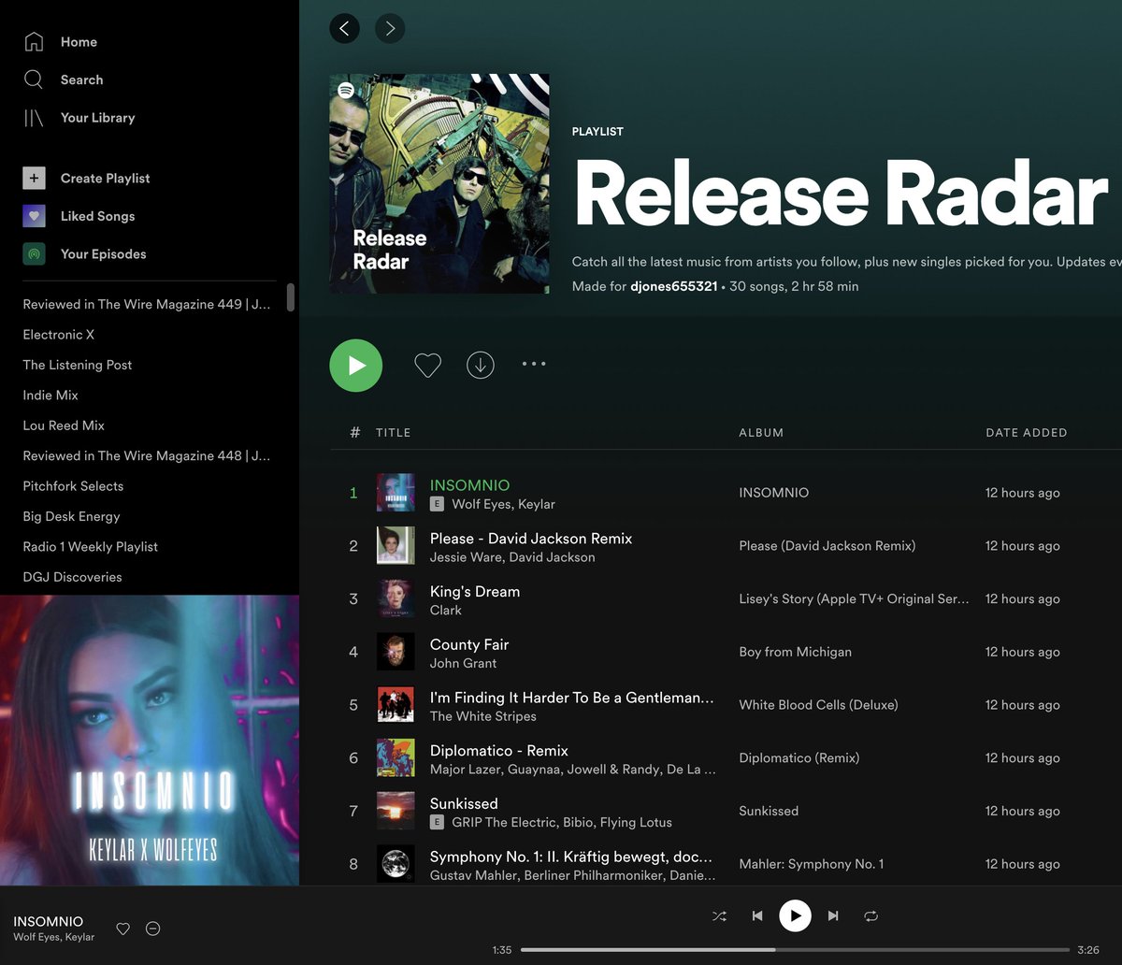Viewport: 1122px width, 965px height.
Task: Select the King's Dream track title
Action: click(475, 592)
